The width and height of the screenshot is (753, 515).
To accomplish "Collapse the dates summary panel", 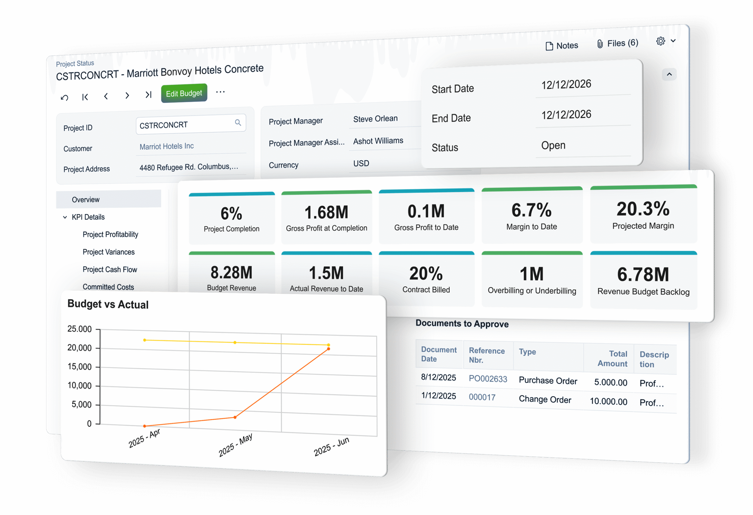I will (x=669, y=74).
